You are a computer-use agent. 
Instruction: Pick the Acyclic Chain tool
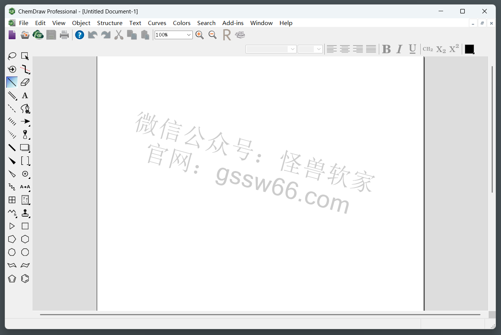coord(12,213)
